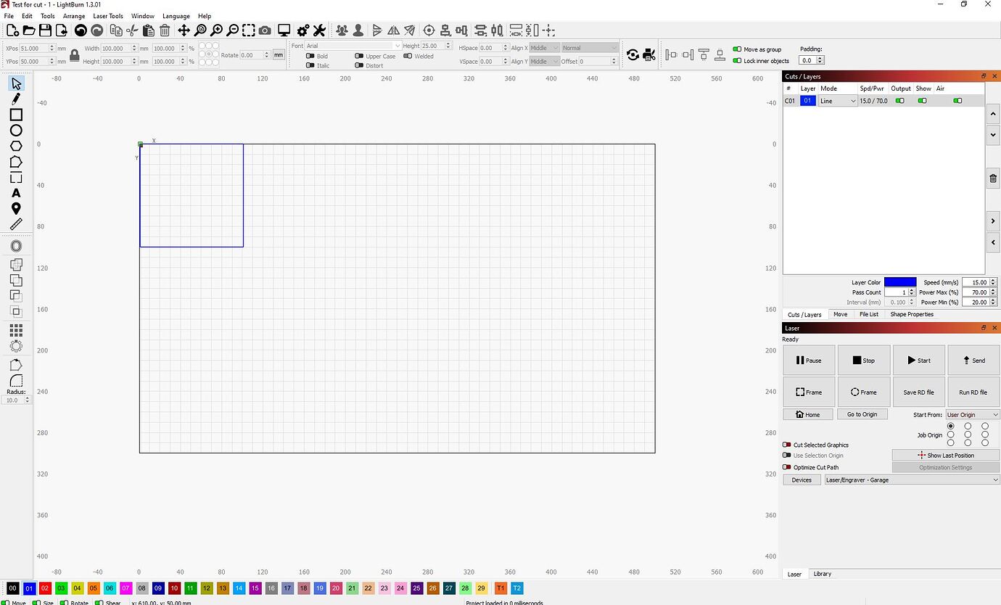The height and width of the screenshot is (605, 1001).
Task: Open the device dropdown Laser/Engraver - Garage
Action: pyautogui.click(x=912, y=480)
